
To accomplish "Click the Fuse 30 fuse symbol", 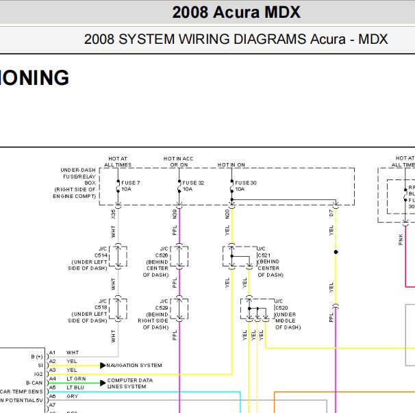I will point(232,186).
